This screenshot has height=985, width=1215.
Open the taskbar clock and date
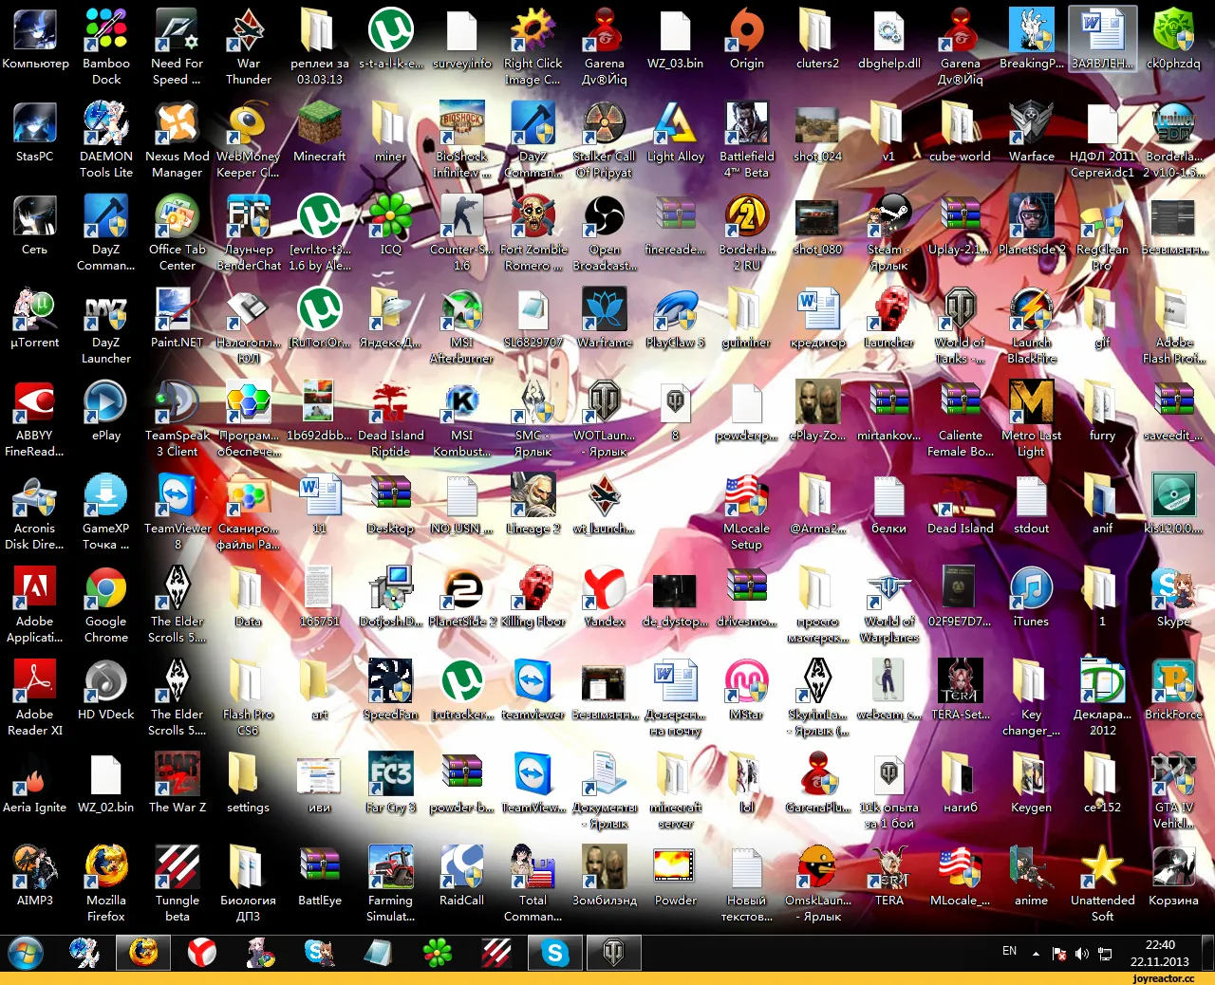click(1160, 953)
